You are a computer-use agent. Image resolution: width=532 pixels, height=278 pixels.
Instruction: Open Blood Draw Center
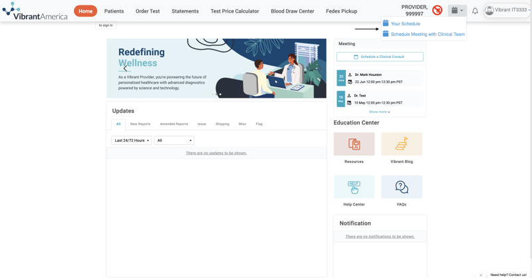[293, 11]
